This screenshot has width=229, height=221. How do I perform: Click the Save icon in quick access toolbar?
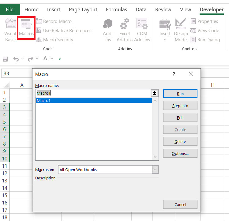pos(5,59)
